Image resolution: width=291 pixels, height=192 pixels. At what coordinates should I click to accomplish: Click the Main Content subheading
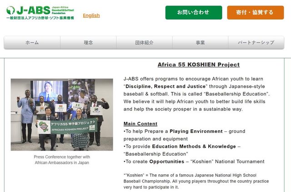coord(140,124)
